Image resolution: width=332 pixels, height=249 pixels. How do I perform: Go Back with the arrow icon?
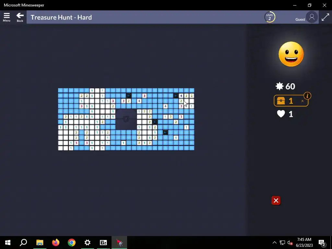20,17
